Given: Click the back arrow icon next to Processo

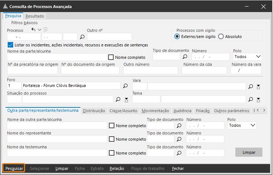Looking at the screenshot, I should point(33,30).
